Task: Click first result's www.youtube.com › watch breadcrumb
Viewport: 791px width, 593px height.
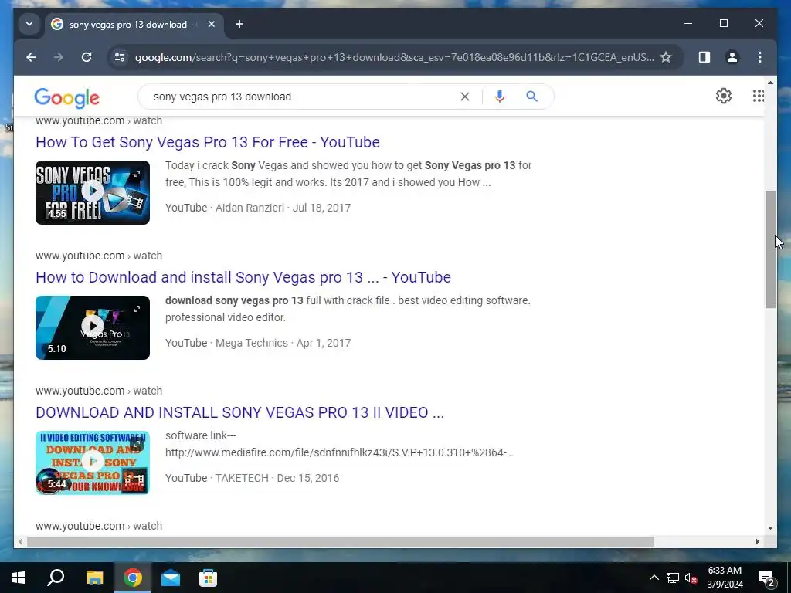Action: pyautogui.click(x=99, y=120)
